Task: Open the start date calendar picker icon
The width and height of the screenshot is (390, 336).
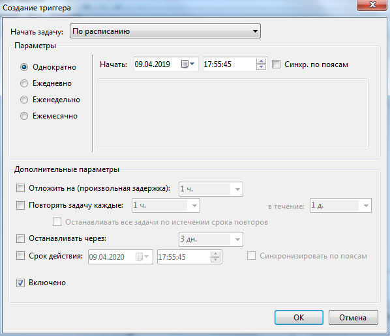Action: point(188,64)
